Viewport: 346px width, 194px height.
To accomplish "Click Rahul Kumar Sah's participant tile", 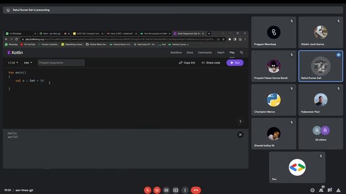I will coord(321,66).
